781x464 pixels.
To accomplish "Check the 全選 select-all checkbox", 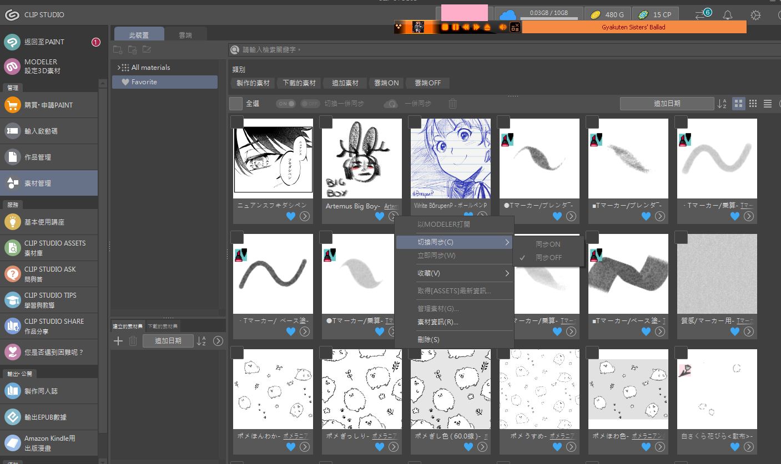I will (x=236, y=104).
